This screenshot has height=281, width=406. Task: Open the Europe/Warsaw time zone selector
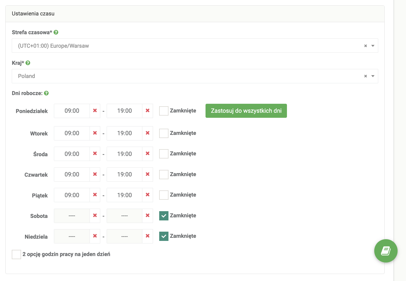point(195,46)
